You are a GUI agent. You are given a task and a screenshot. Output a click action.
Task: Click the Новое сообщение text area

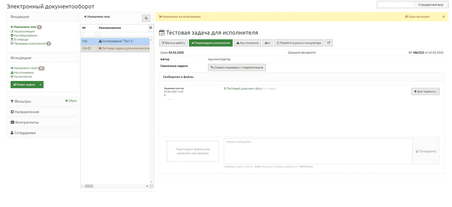click(318, 151)
